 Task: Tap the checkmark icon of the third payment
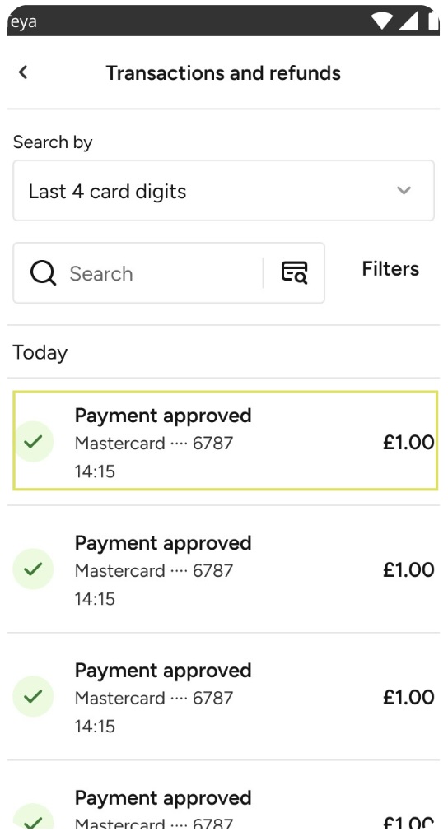click(x=33, y=696)
